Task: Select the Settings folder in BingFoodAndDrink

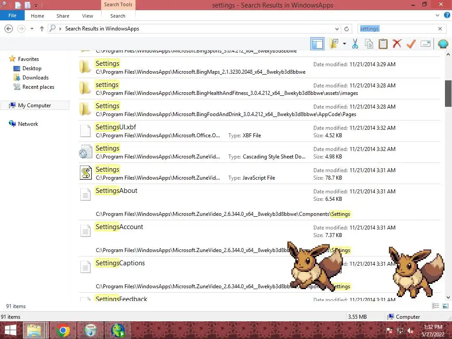Action: (x=260, y=110)
